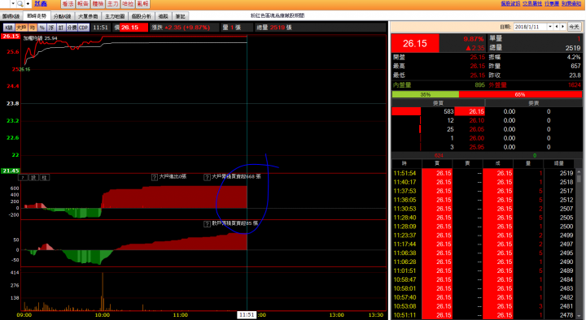The image size is (586, 320).
Task: Click the ? icon next to 大戶累積買賣超
Action: pos(207,177)
